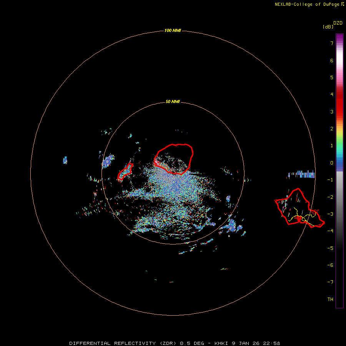346x346 pixels.
Task: Click the 100 NMI range ring label
Action: coord(173,30)
